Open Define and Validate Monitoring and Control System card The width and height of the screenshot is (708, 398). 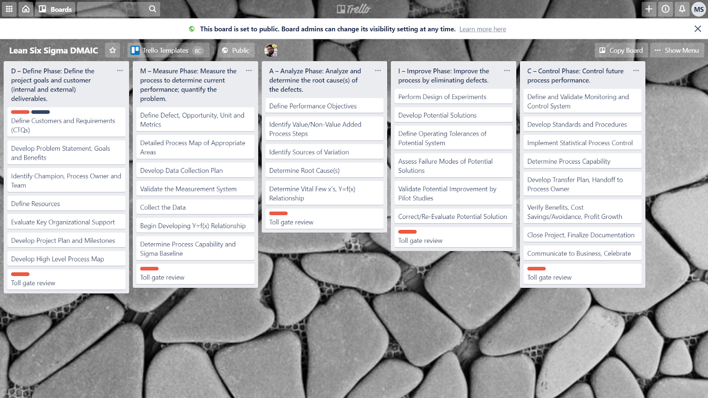point(582,101)
